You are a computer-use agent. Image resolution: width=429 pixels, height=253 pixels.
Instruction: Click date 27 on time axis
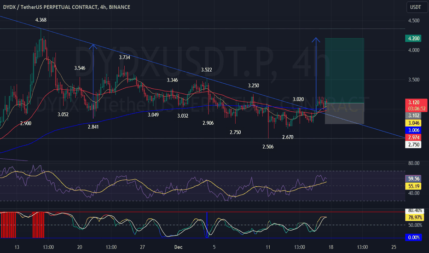pyautogui.click(x=142, y=247)
